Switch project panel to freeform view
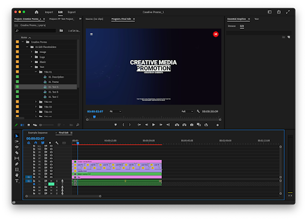 [35, 125]
